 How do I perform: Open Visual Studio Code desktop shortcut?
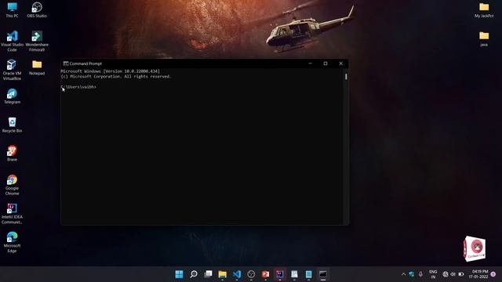point(13,42)
